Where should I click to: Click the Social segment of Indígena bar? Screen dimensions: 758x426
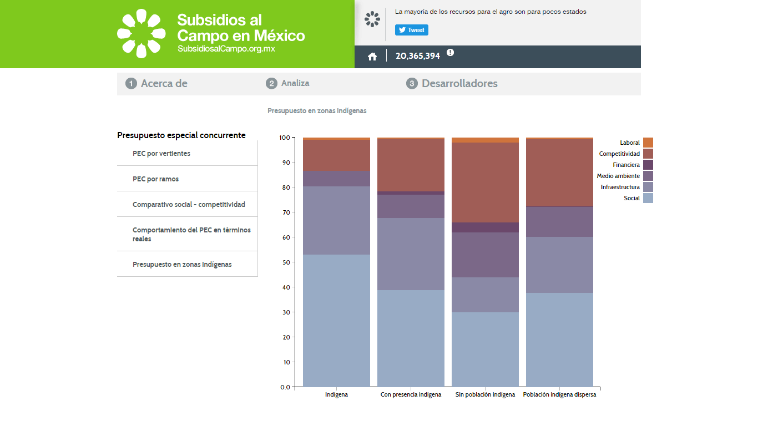pos(336,321)
